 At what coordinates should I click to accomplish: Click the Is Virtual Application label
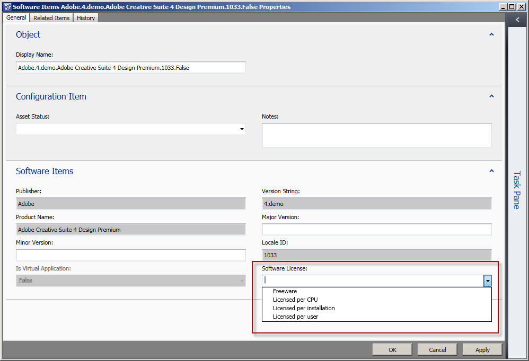[x=43, y=268]
